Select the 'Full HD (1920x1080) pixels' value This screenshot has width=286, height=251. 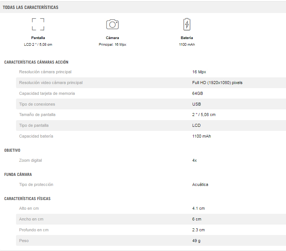pos(217,83)
